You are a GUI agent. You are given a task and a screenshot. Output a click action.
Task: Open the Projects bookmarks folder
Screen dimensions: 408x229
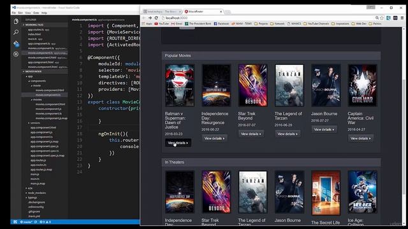point(261,24)
